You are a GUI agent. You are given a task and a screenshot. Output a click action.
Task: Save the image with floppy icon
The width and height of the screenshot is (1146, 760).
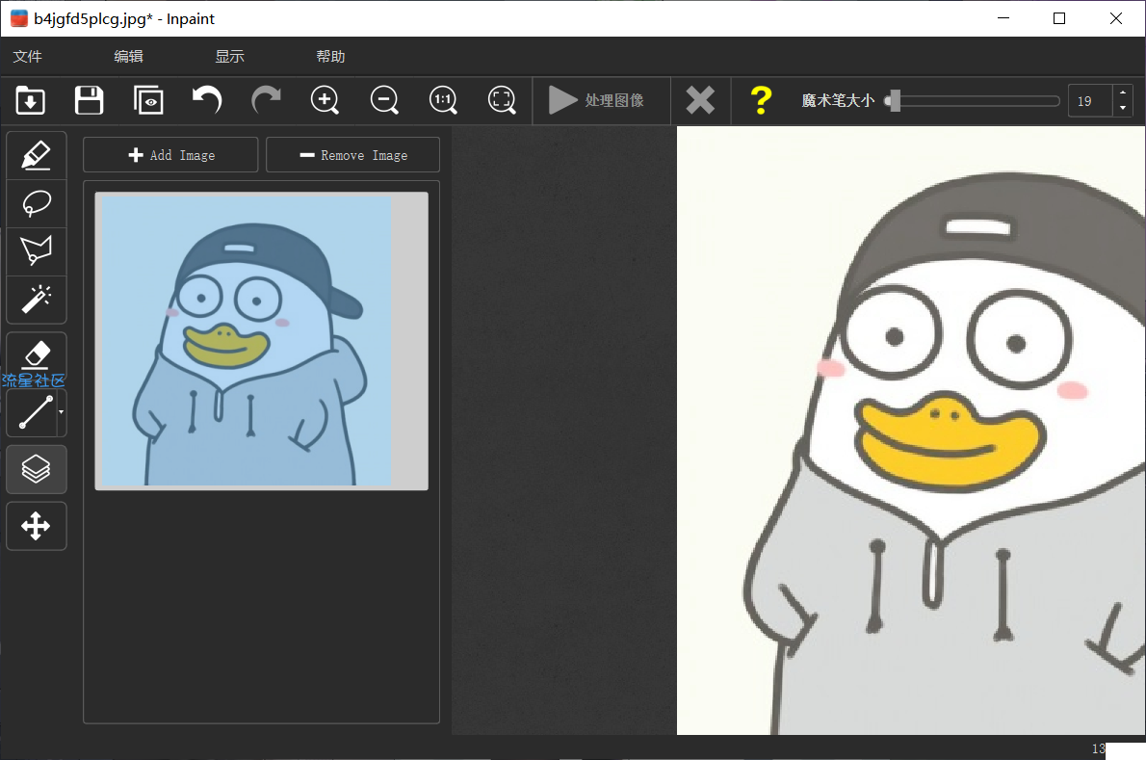coord(90,100)
